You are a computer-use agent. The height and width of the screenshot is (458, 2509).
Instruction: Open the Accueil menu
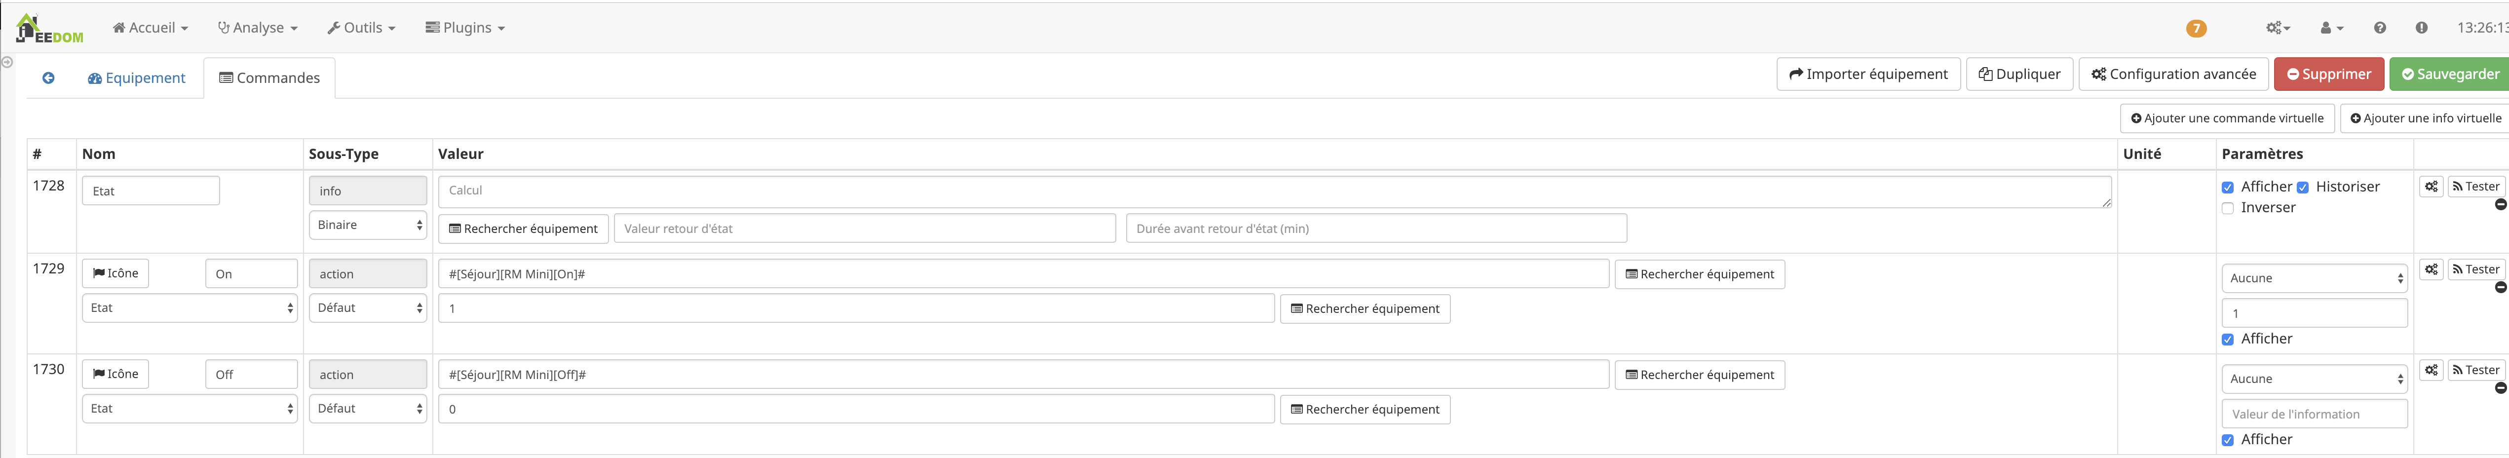[x=150, y=27]
